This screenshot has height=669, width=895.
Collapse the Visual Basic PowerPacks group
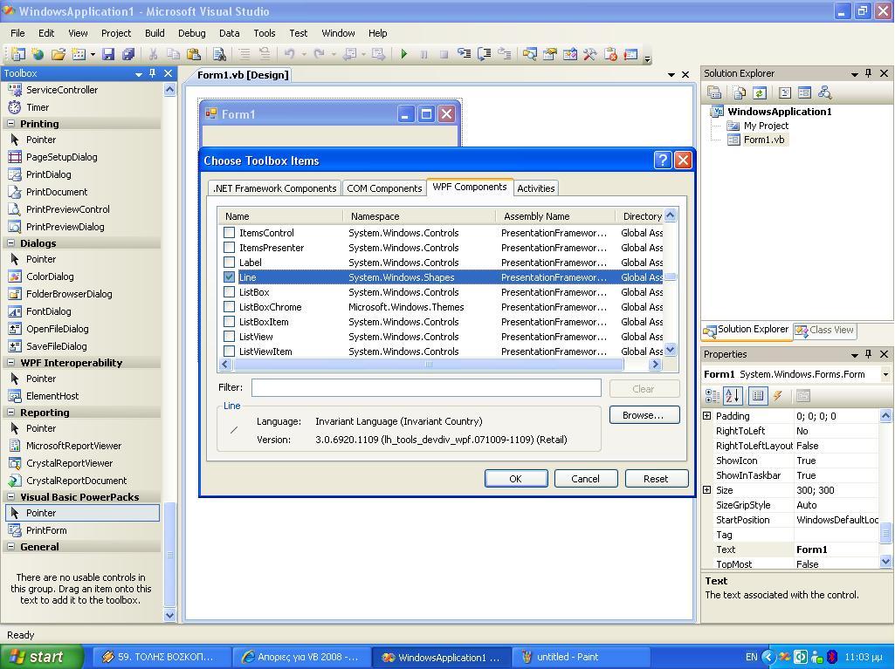10,497
